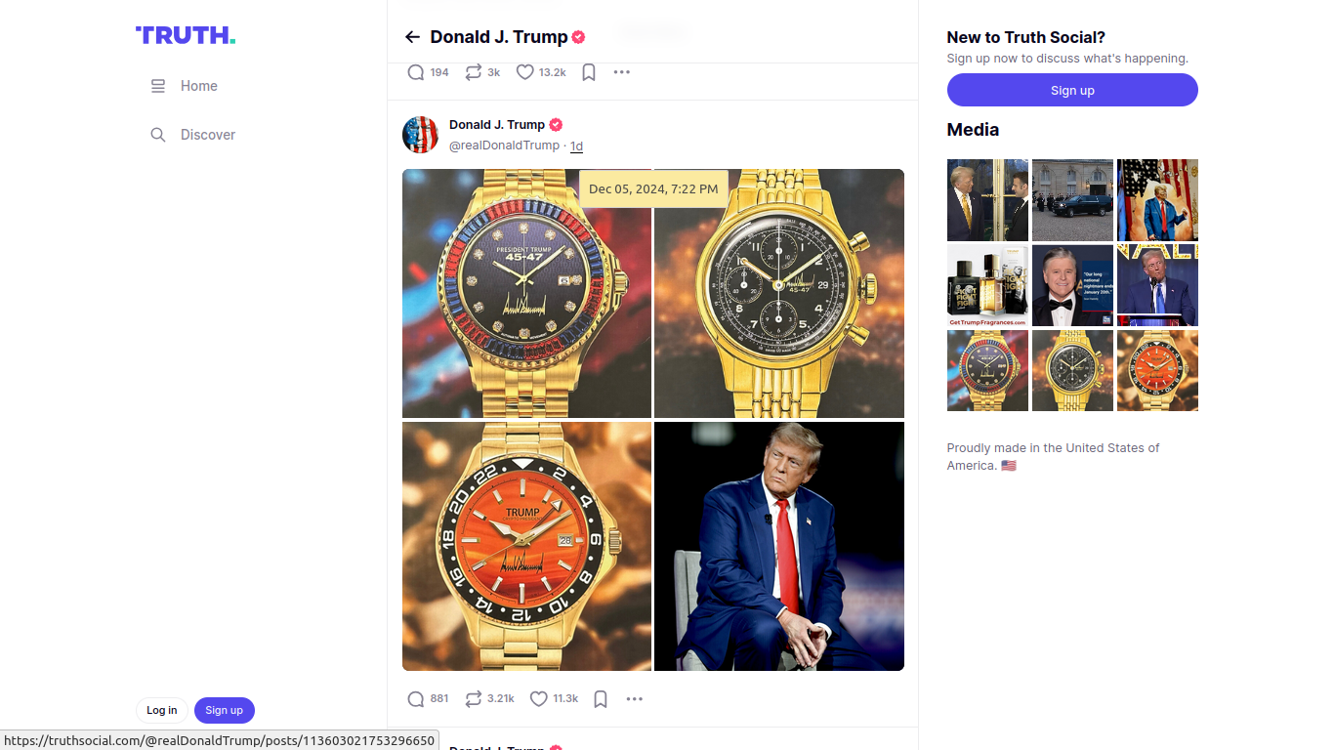
Task: Open the three-dot menu on the watch post
Action: [x=635, y=698]
